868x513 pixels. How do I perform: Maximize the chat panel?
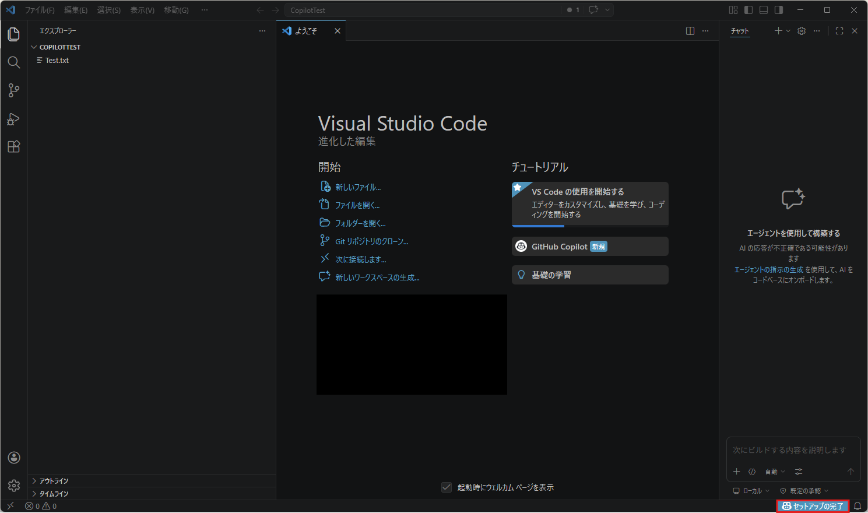[x=839, y=31]
